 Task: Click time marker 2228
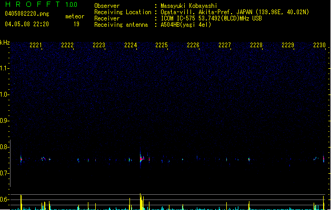coord(256,45)
